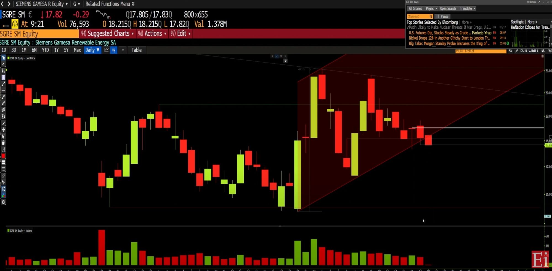Open the Actions dropdown
The image size is (552, 271).
coord(152,34)
